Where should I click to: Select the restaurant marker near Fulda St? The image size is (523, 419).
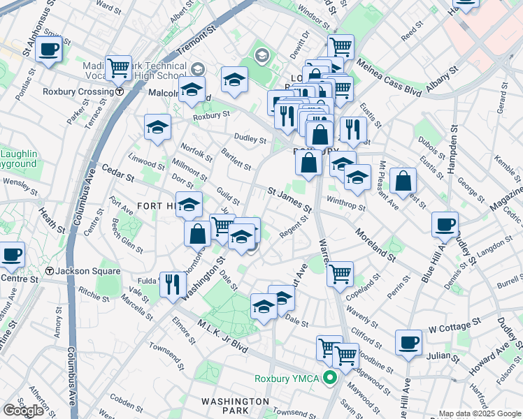point(173,284)
